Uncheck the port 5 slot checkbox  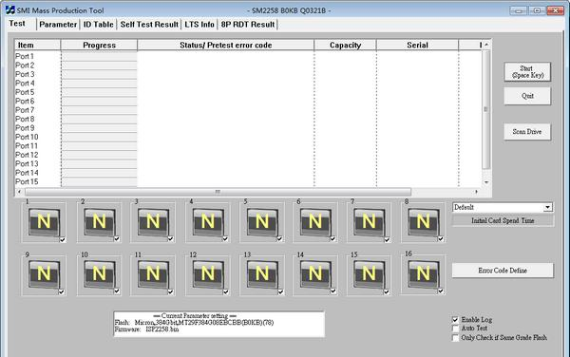279,239
